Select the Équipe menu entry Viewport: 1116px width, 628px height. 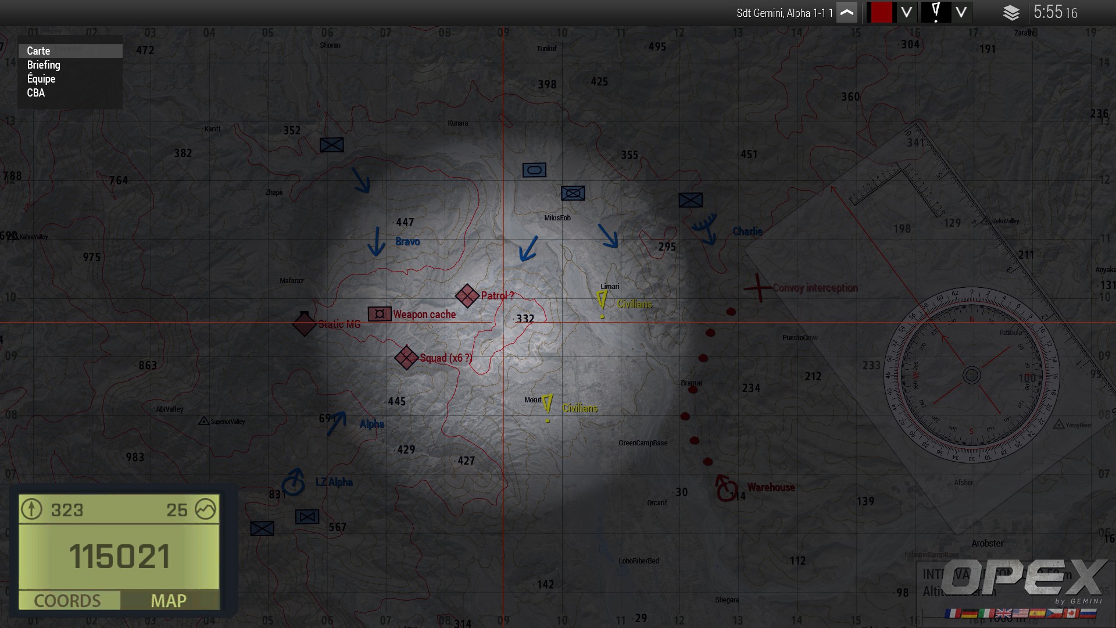[x=41, y=79]
